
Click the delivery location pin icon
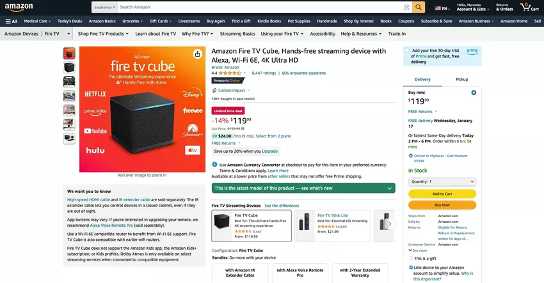pos(410,156)
